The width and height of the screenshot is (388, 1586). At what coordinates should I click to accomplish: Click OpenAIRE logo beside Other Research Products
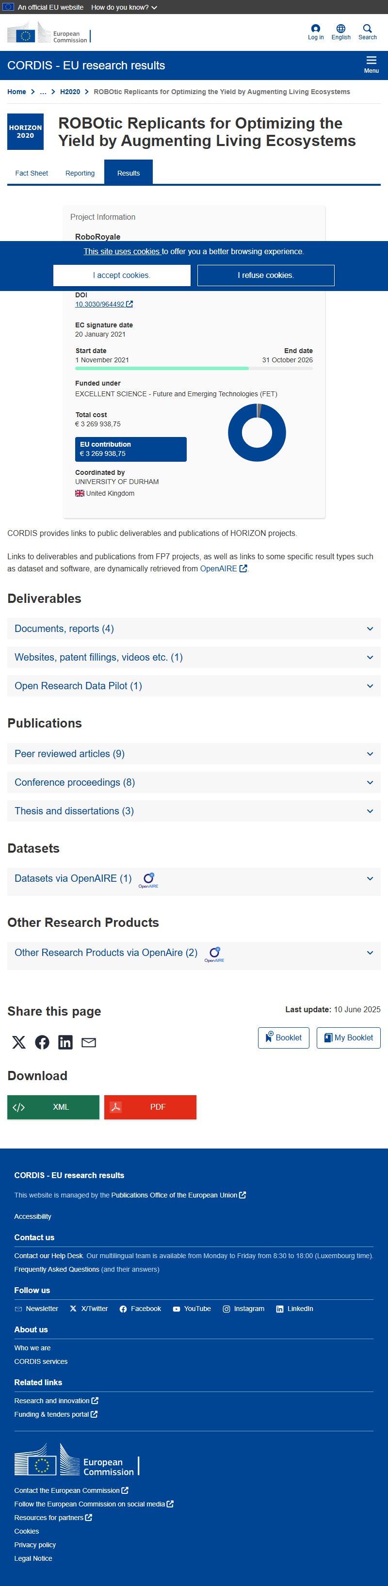pos(214,955)
